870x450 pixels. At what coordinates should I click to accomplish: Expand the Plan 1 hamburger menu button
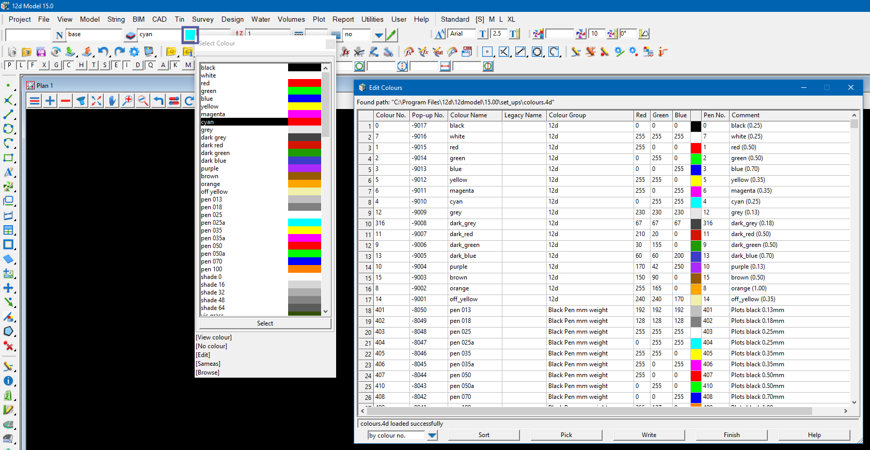point(35,101)
